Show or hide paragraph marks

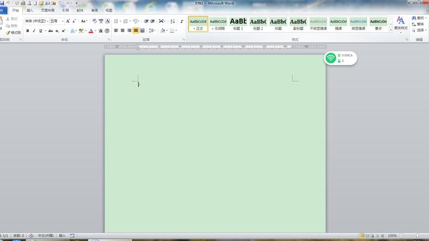[182, 21]
